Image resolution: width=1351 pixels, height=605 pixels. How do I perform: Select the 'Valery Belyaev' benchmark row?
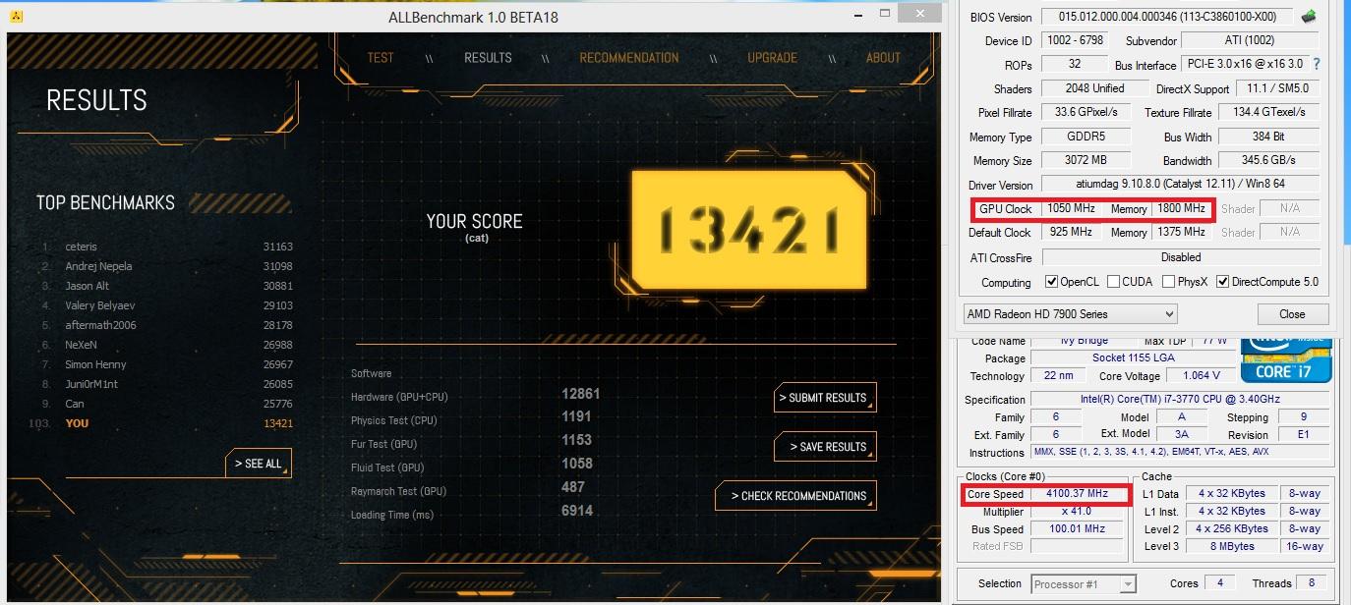pos(166,305)
